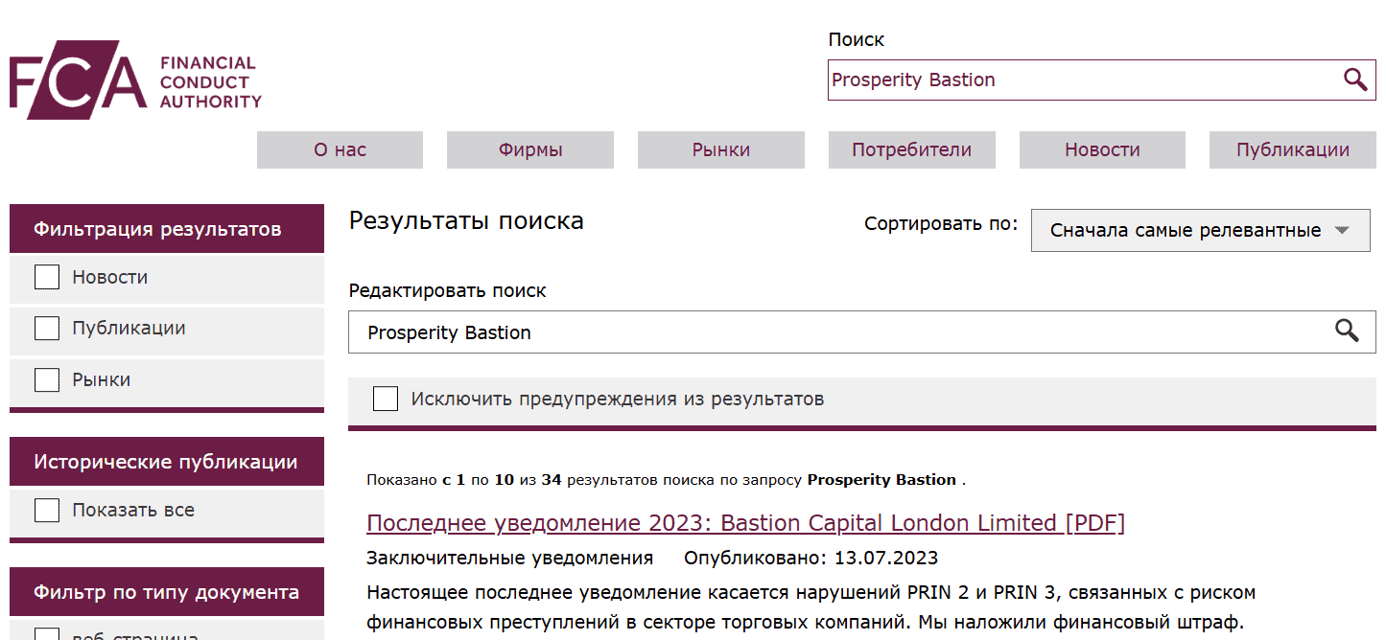Enable the Публикации filter checkbox
The height and width of the screenshot is (640, 1386).
[47, 329]
